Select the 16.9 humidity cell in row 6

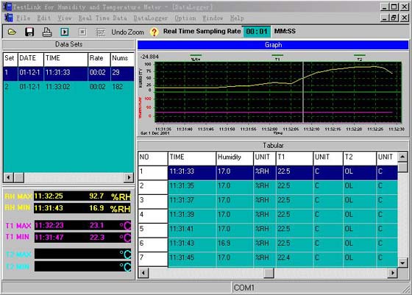[235, 244]
